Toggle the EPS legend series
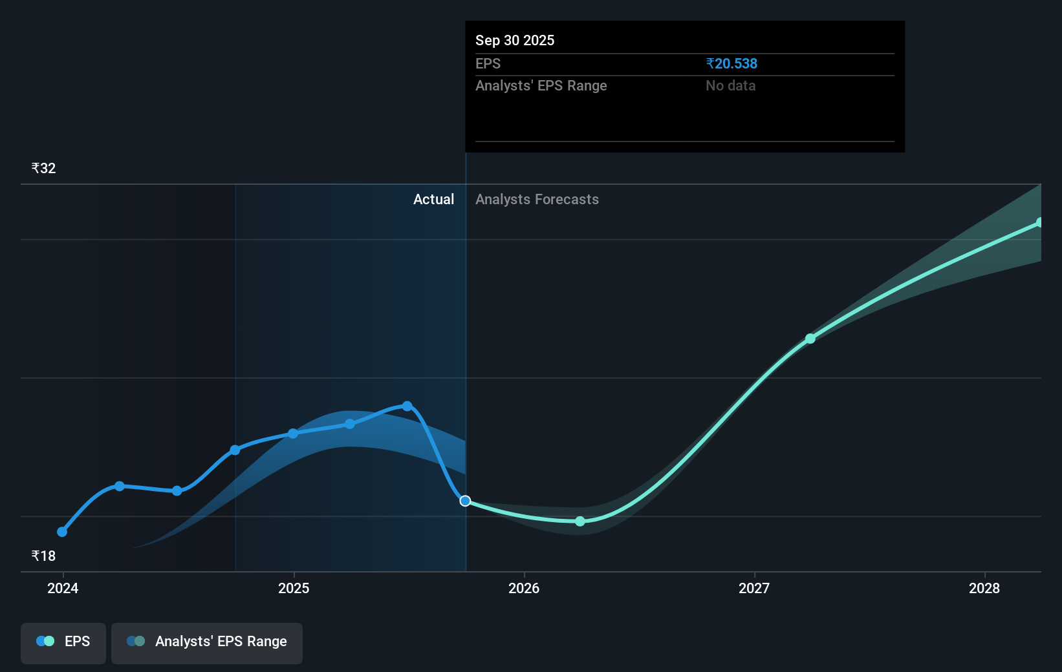 [63, 643]
